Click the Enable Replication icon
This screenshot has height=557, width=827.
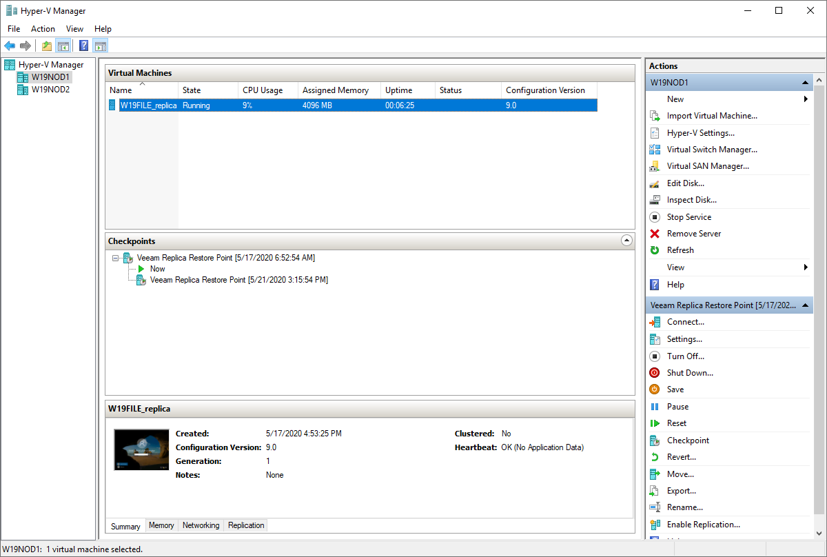655,525
